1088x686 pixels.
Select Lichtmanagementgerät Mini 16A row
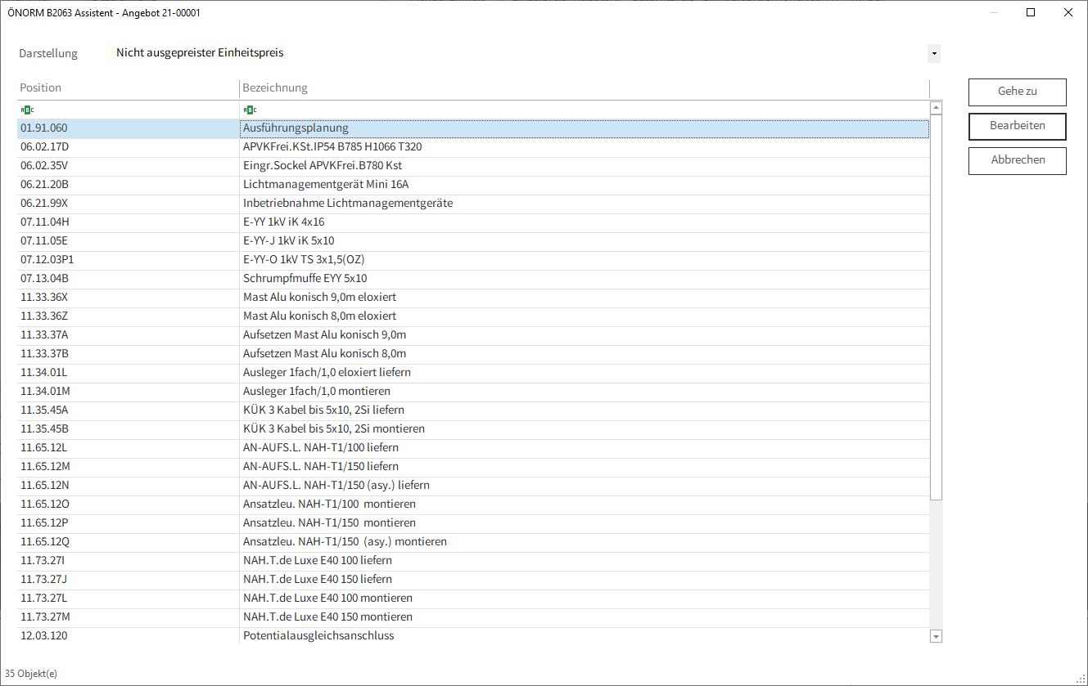pyautogui.click(x=473, y=185)
